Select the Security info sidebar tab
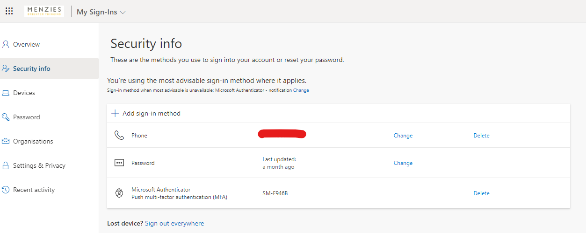586x233 pixels. click(31, 69)
